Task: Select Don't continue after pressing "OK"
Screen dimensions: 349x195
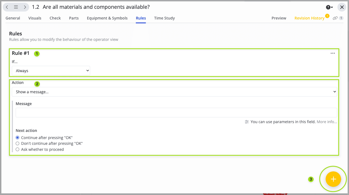Action: point(18,143)
